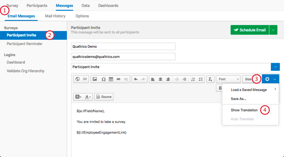This screenshot has width=284, height=157.
Task: Open the special character omega tool
Action: [104, 79]
